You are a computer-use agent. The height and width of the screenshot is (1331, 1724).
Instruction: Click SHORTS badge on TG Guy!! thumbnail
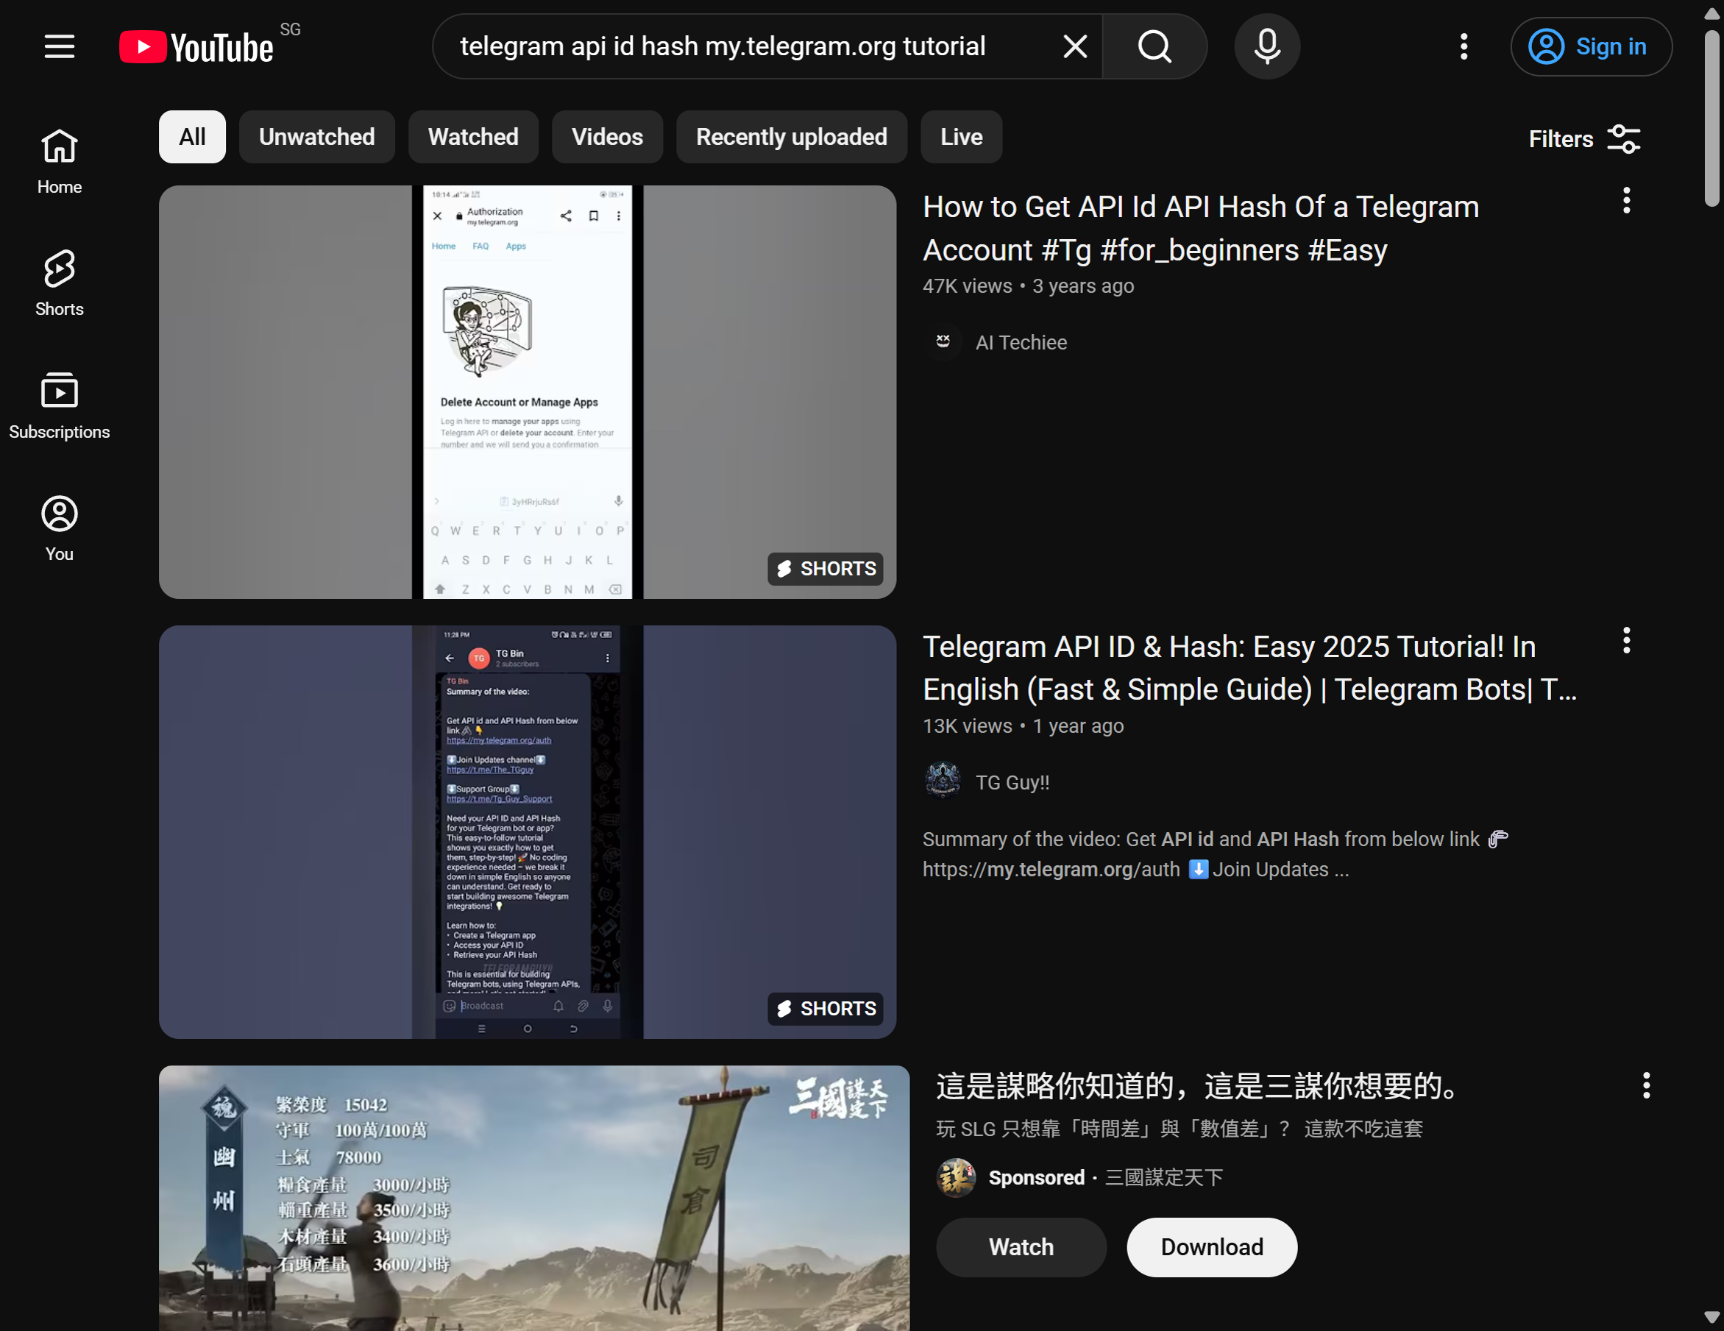click(825, 1008)
